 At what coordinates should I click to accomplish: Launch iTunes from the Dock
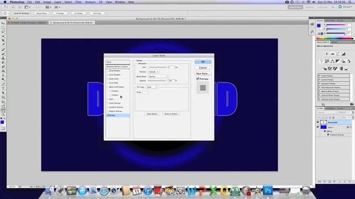[148, 191]
